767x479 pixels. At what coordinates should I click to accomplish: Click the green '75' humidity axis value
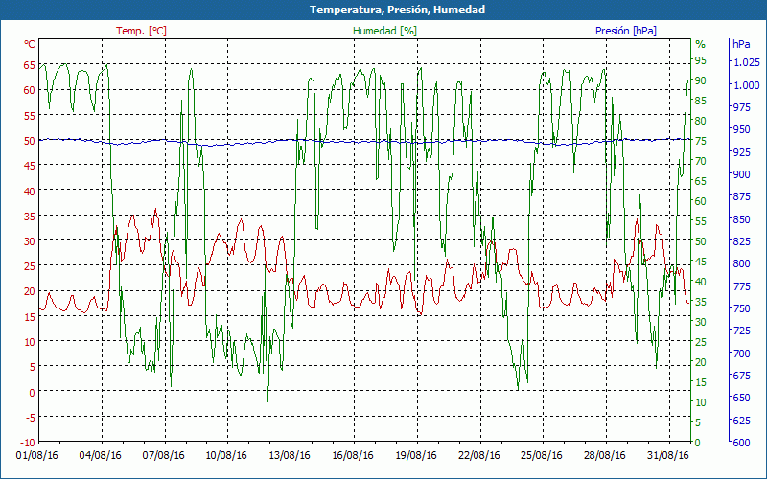coord(701,141)
